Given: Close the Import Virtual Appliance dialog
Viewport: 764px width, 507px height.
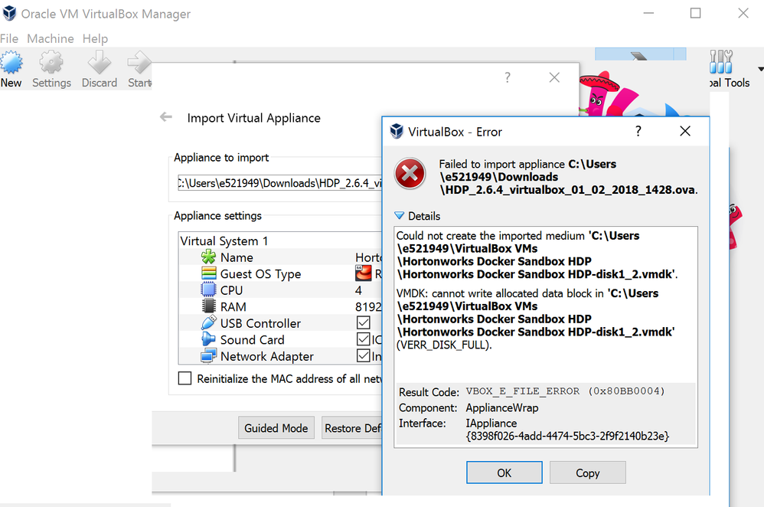Looking at the screenshot, I should tap(554, 77).
